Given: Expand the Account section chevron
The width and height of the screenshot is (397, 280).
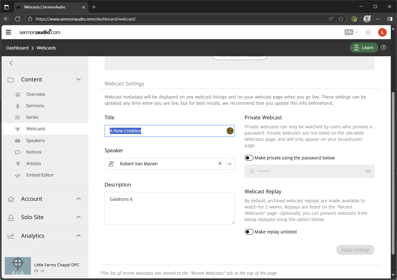Looking at the screenshot, I should tap(78, 199).
